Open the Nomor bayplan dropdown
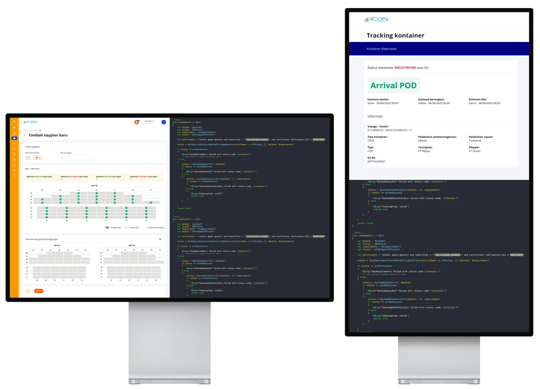Screen dimensions: 540x389 click(x=77, y=158)
